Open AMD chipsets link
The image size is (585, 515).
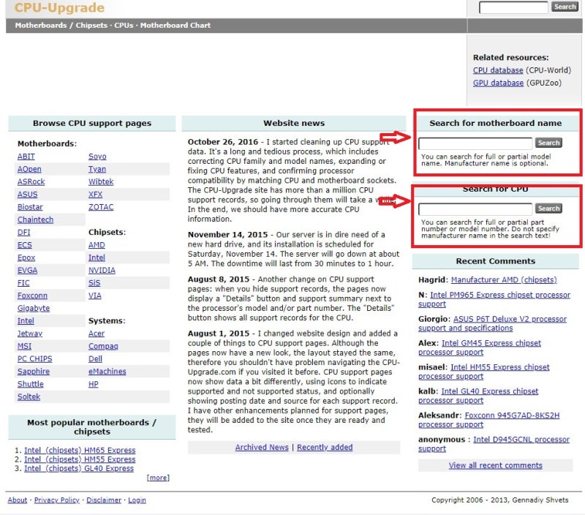pyautogui.click(x=97, y=245)
